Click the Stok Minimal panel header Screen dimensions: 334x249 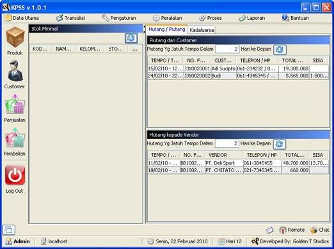point(86,29)
